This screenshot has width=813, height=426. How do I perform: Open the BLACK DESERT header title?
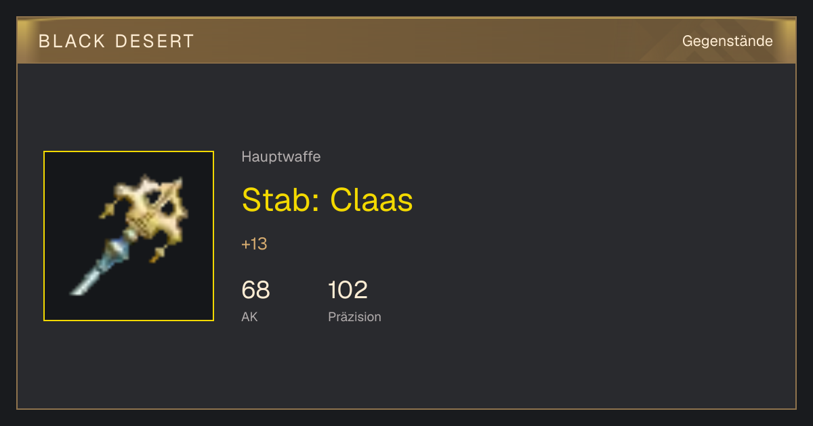117,41
